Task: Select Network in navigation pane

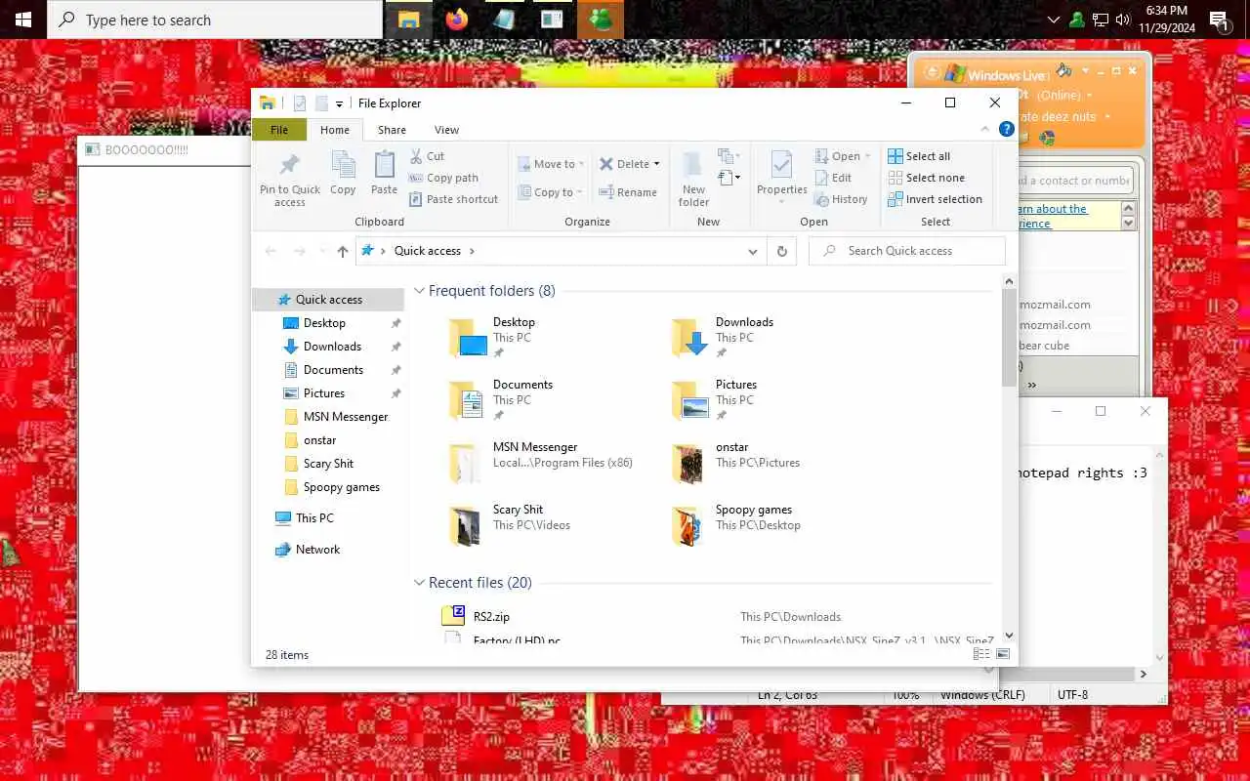Action: (318, 550)
